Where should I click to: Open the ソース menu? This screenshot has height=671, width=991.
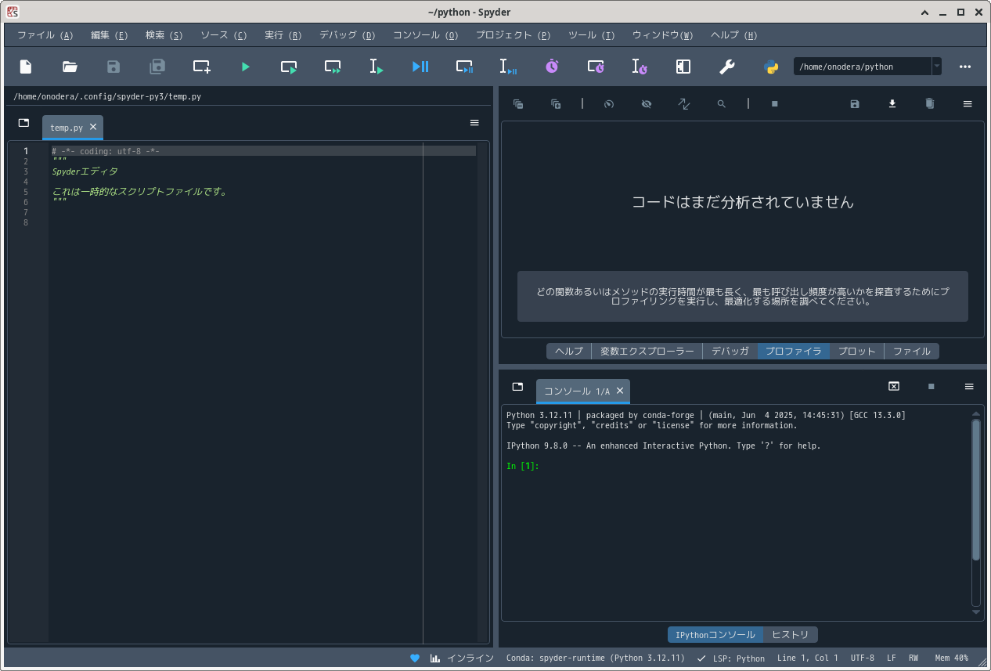click(223, 35)
